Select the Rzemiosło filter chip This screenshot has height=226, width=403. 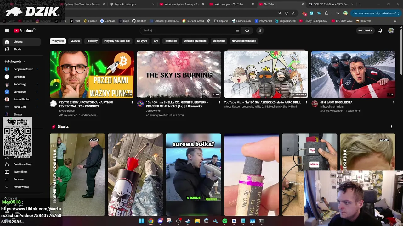171,41
